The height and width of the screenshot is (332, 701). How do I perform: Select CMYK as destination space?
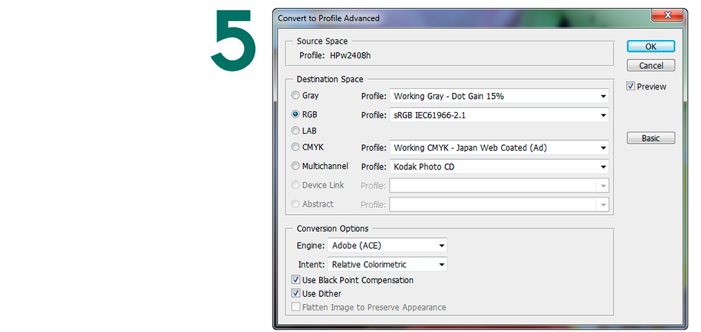[296, 147]
